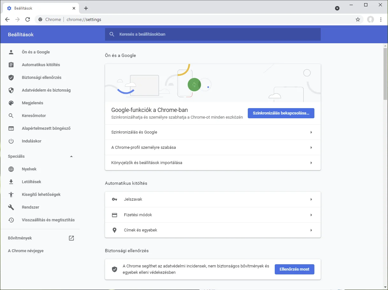Image resolution: width=388 pixels, height=290 pixels.
Task: Click Címek és egyebek row text
Action: tap(141, 230)
